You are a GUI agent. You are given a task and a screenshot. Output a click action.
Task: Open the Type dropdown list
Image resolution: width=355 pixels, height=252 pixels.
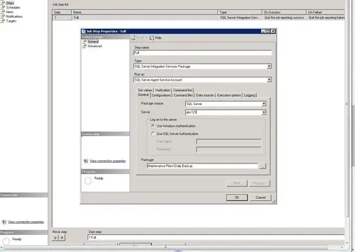[x=269, y=66]
